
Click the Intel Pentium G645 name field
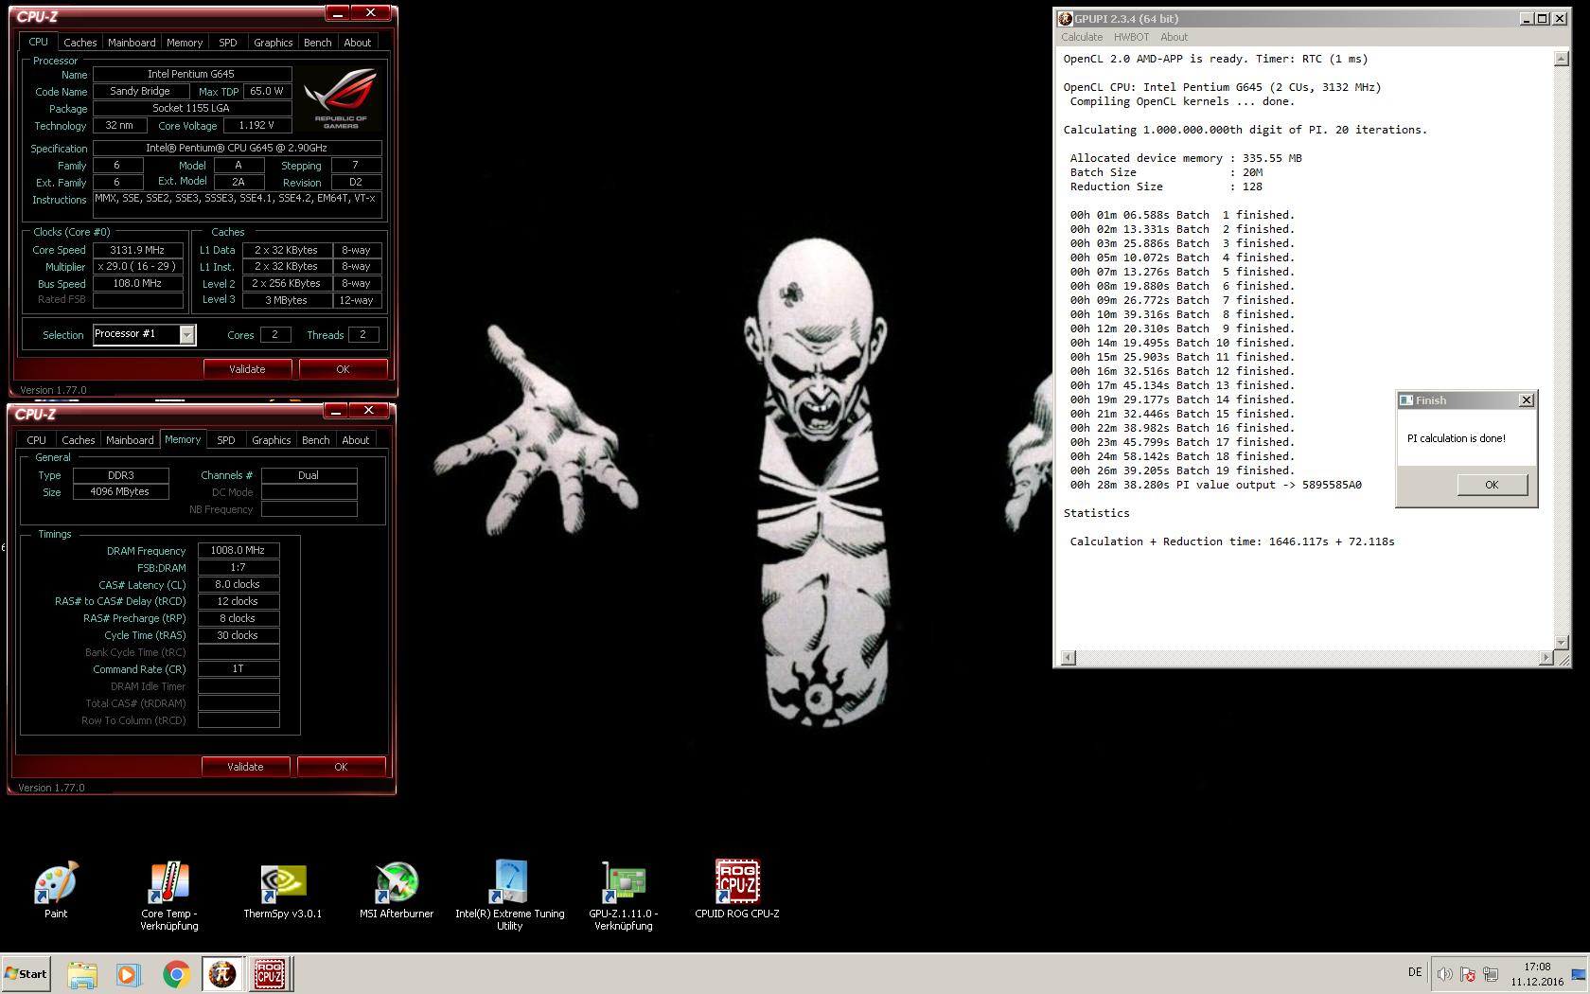[192, 74]
